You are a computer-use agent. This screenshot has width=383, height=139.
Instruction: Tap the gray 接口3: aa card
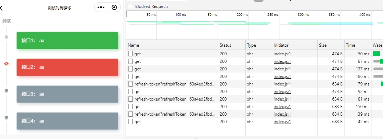[x=67, y=94]
